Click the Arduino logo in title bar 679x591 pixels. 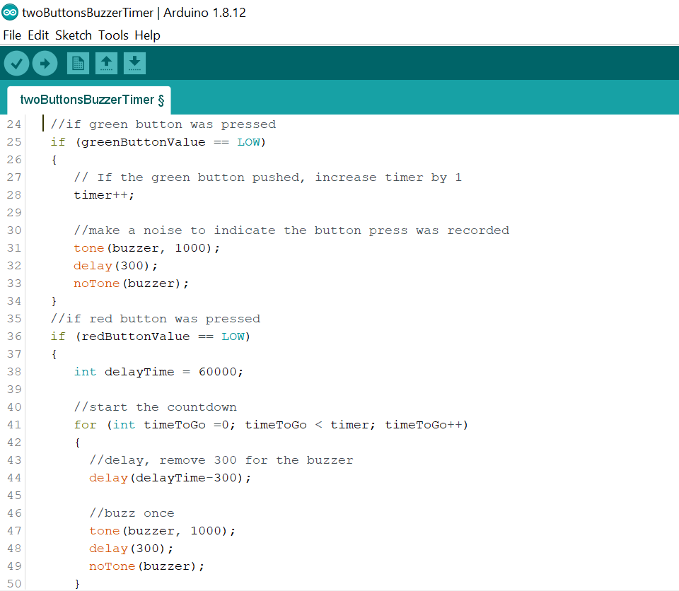coord(10,13)
